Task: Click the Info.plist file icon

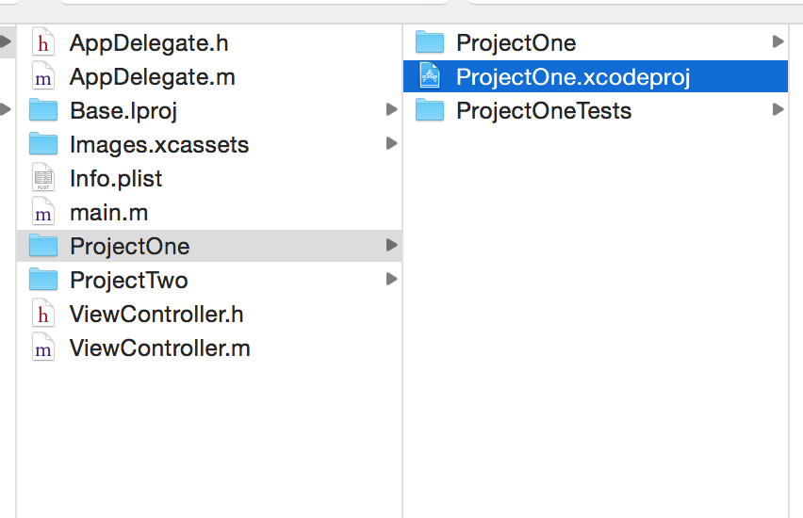Action: (x=43, y=179)
